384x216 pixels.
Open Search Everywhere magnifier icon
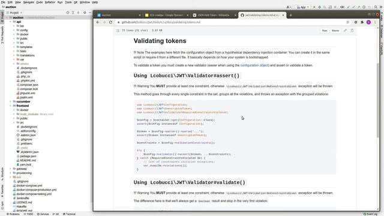point(376,7)
